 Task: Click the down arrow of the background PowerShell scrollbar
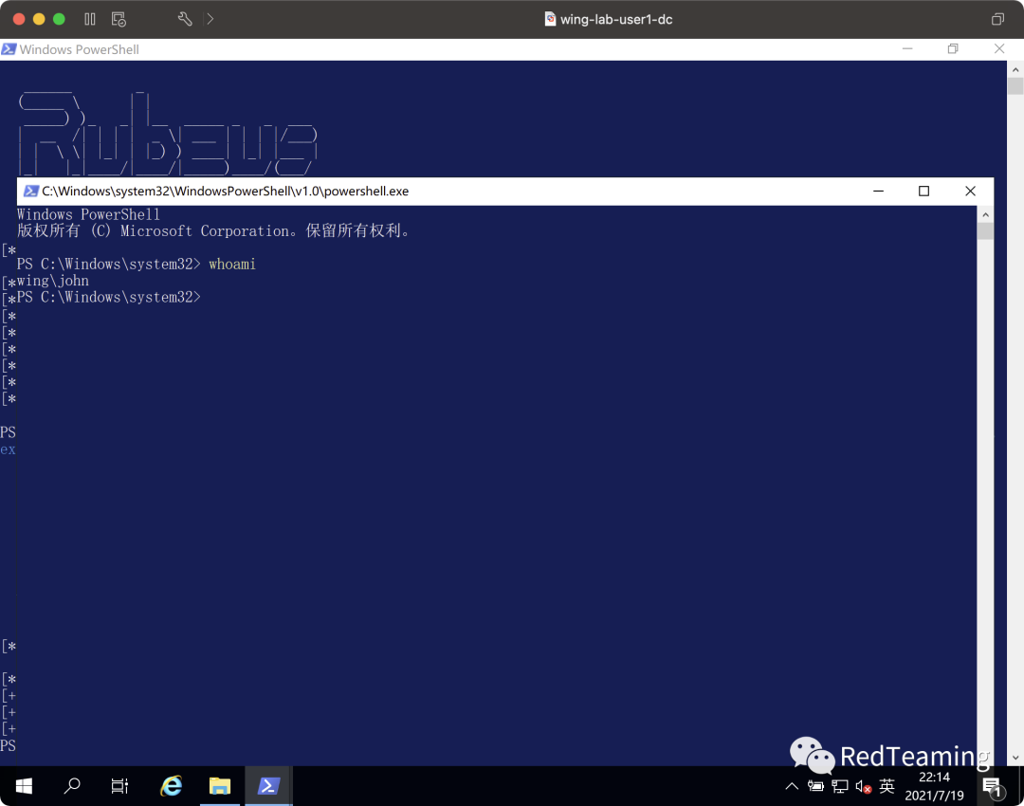tap(1015, 758)
